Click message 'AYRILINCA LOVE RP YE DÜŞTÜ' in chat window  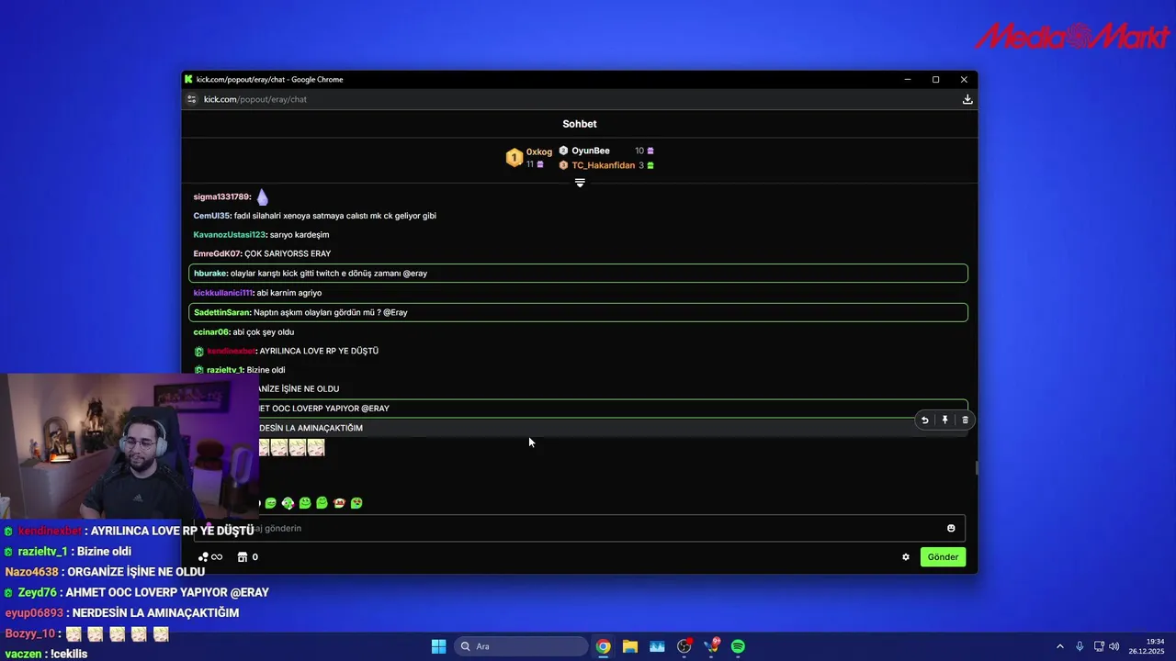pyautogui.click(x=319, y=351)
